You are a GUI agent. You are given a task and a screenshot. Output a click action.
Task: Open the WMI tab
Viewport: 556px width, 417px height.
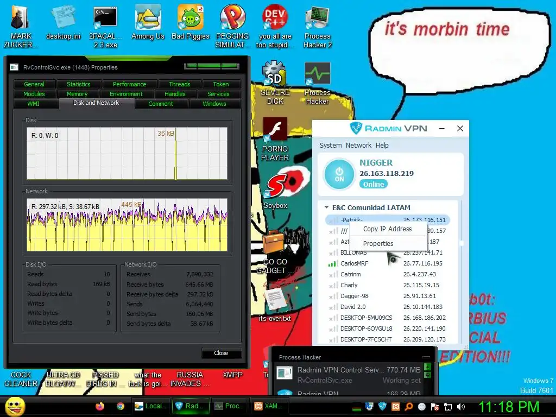33,104
